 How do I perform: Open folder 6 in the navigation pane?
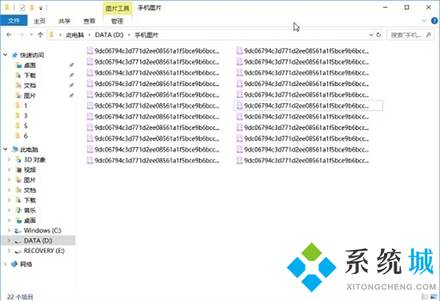26,136
